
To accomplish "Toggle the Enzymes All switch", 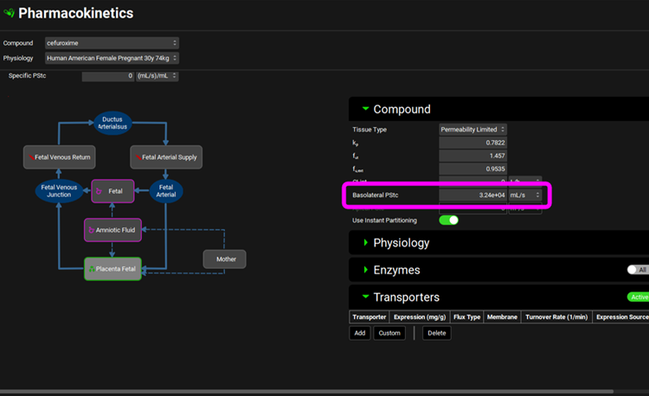I will 638,270.
